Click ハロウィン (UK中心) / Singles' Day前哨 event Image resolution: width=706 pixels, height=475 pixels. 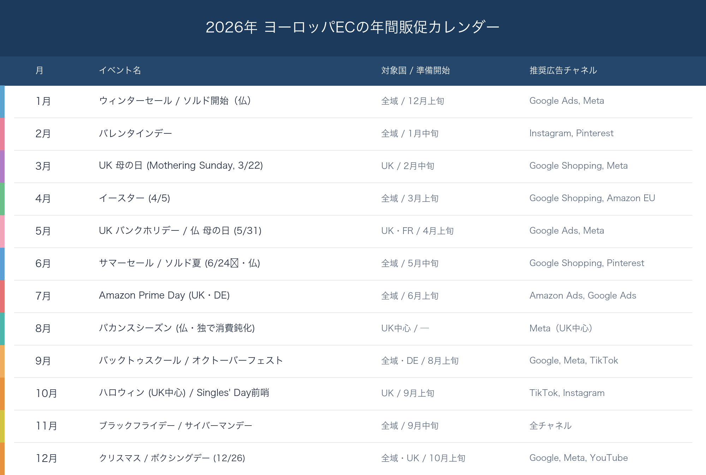pyautogui.click(x=184, y=393)
